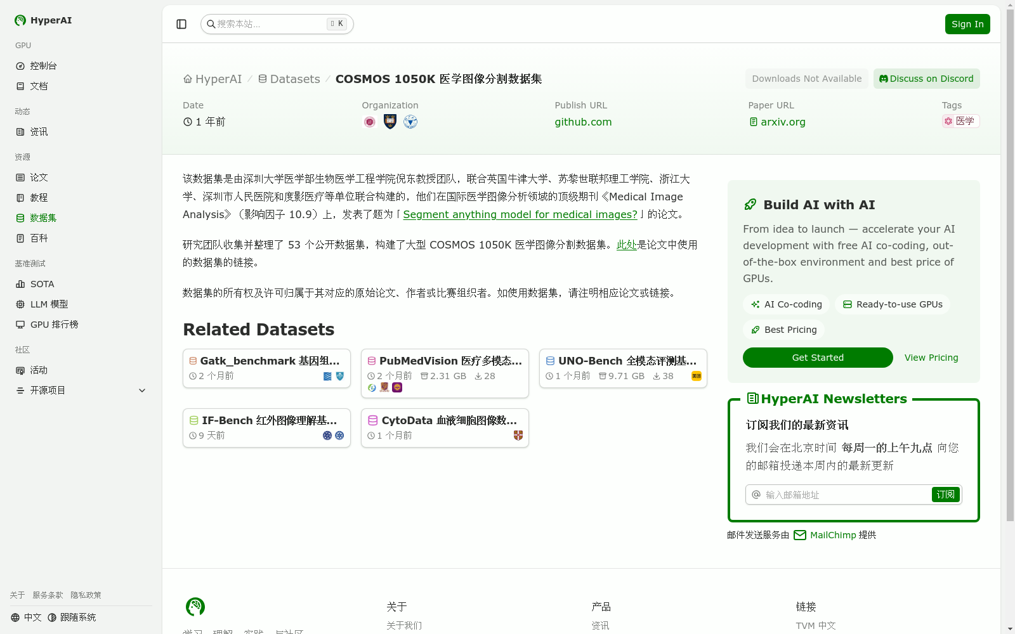The height and width of the screenshot is (634, 1015).
Task: Open 活动 in sidebar
Action: 81,370
